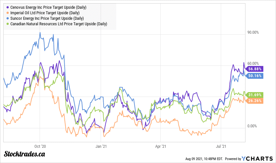Click the 26.26% orange value tag
This screenshot has height=163, width=276.
click(x=255, y=100)
